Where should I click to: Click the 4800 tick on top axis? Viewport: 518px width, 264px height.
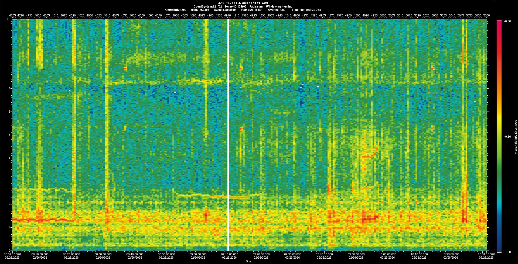38,15
